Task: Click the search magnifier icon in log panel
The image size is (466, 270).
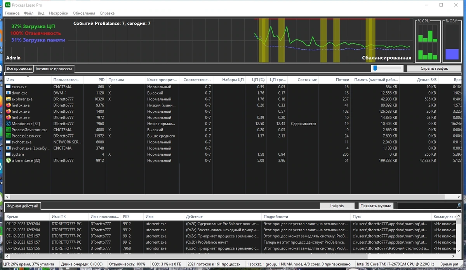Action: [x=459, y=206]
